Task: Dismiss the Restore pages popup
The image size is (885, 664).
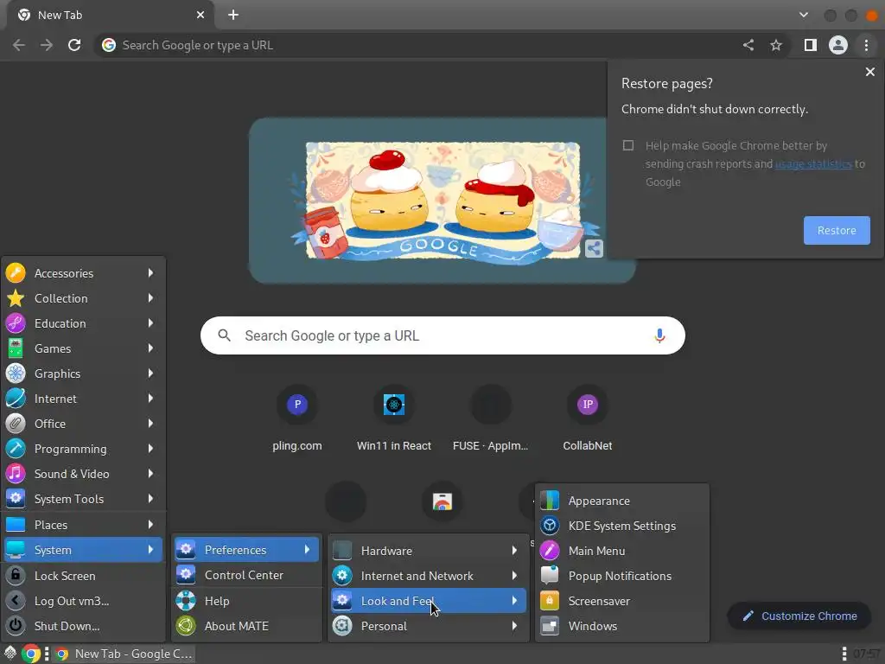Action: (869, 72)
